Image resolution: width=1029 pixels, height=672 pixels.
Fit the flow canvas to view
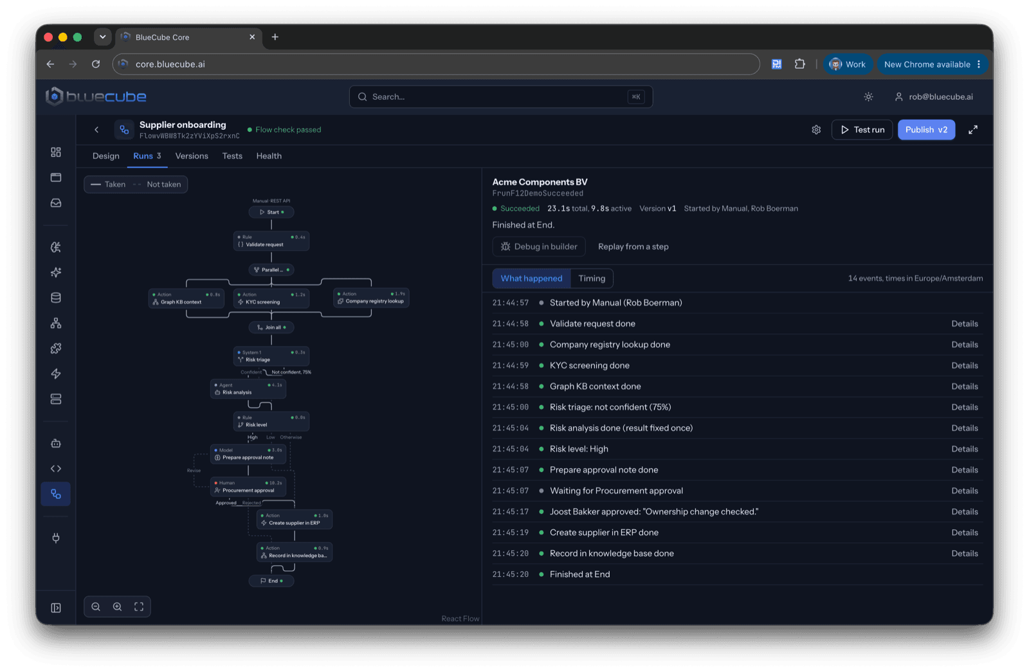(x=139, y=606)
